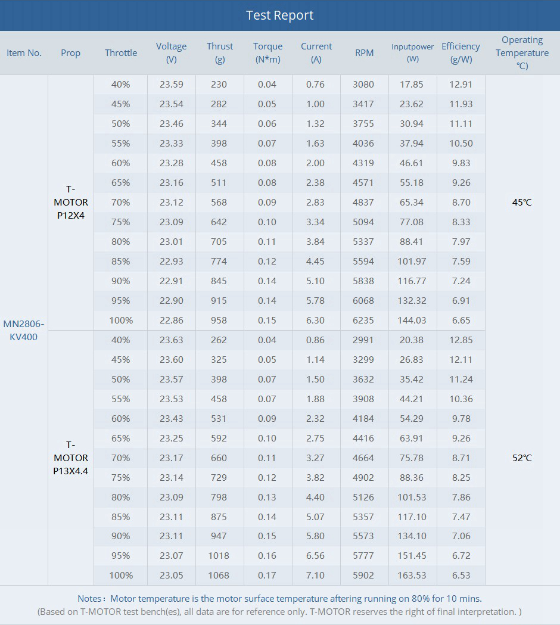560x625 pixels.
Task: Select the T-MOTOR P13X4.4 prop cell
Action: point(71,458)
